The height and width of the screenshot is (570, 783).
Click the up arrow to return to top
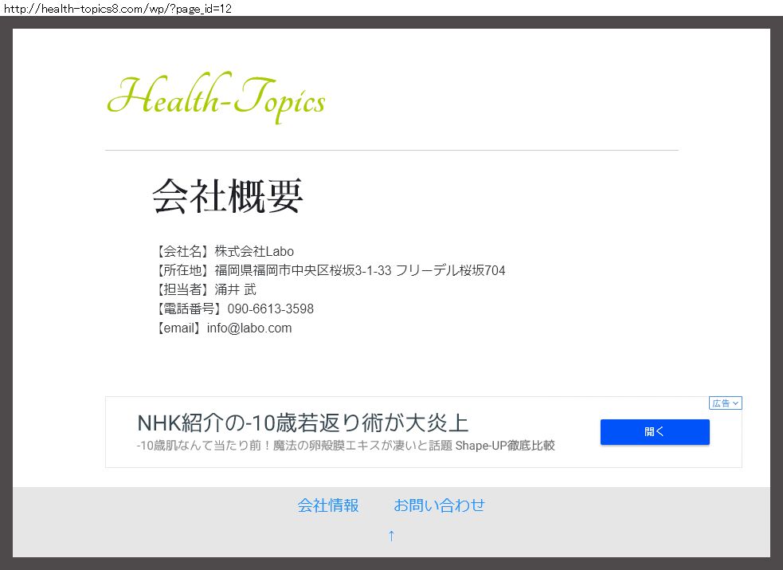391,536
